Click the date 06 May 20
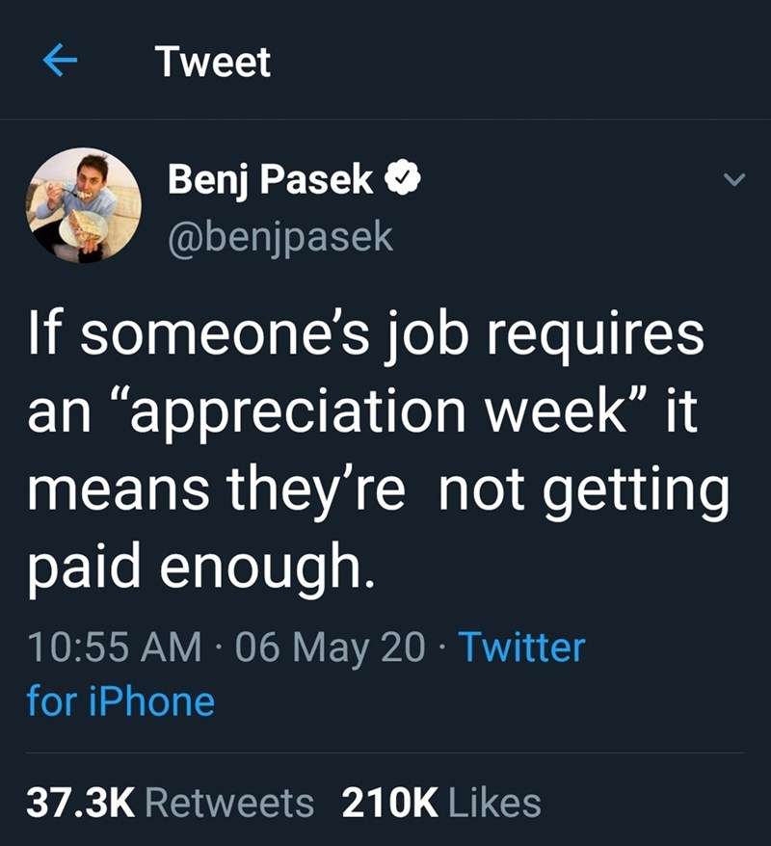 pyautogui.click(x=329, y=647)
